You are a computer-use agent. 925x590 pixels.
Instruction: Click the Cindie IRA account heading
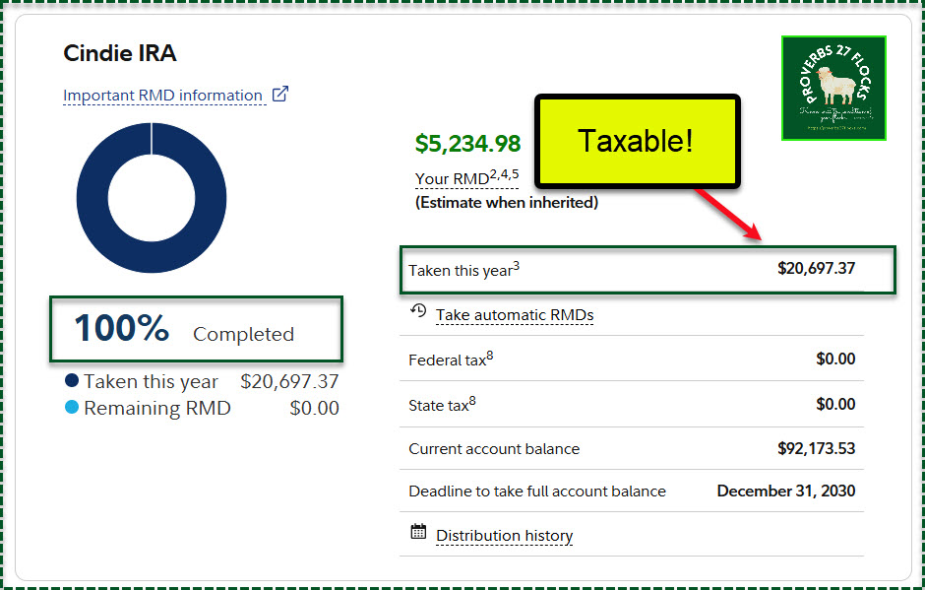click(120, 53)
